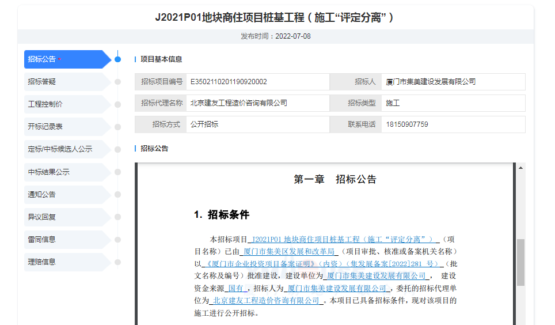Switch to 招标答疑 tab
This screenshot has width=555, height=325.
[63, 82]
